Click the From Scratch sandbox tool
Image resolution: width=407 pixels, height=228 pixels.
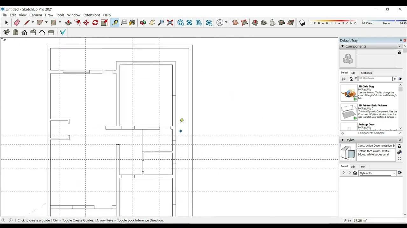pos(244,22)
